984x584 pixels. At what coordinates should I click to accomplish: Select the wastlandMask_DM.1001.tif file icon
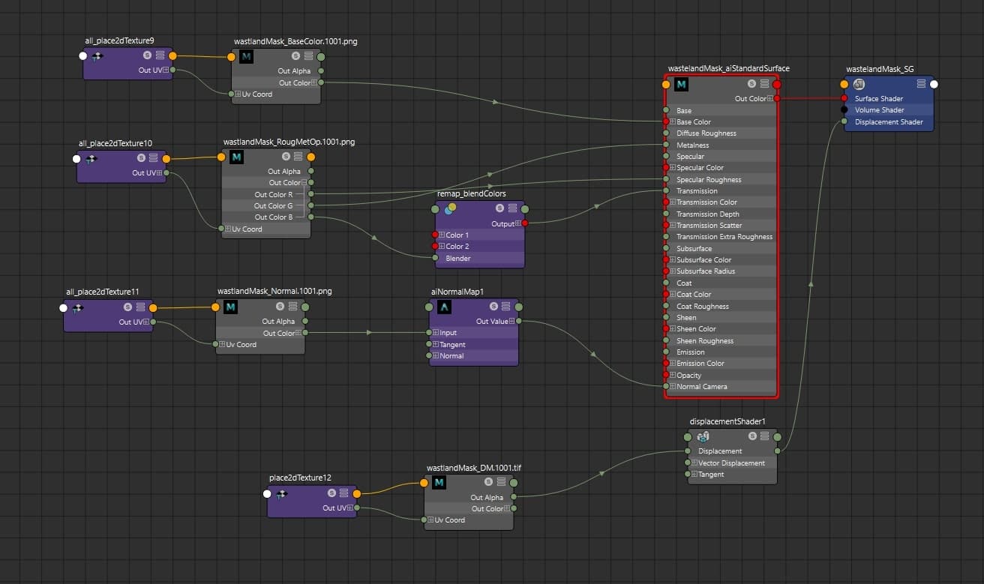pyautogui.click(x=439, y=482)
